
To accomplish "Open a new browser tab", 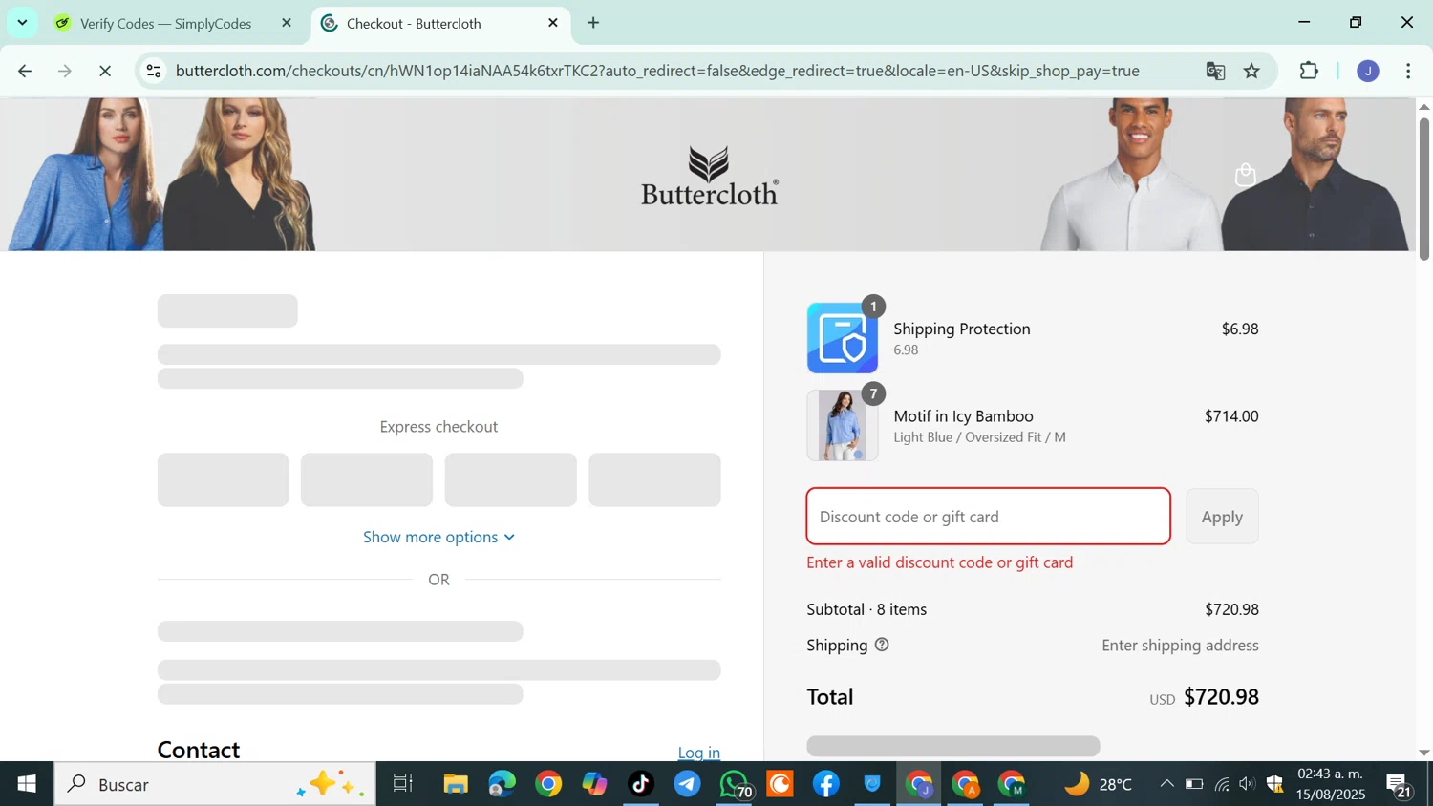I will point(593,23).
